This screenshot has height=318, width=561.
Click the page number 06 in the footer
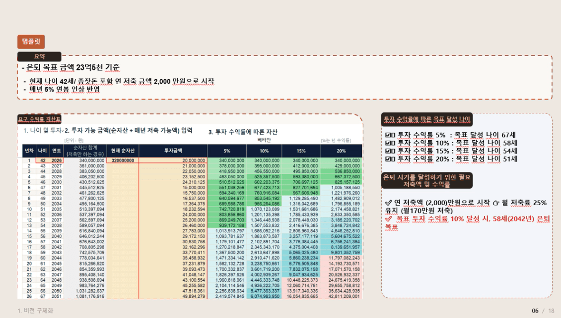click(x=535, y=311)
